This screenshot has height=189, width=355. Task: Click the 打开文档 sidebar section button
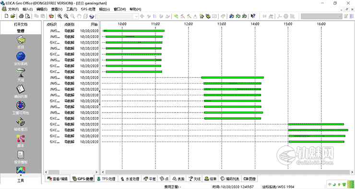(21, 24)
